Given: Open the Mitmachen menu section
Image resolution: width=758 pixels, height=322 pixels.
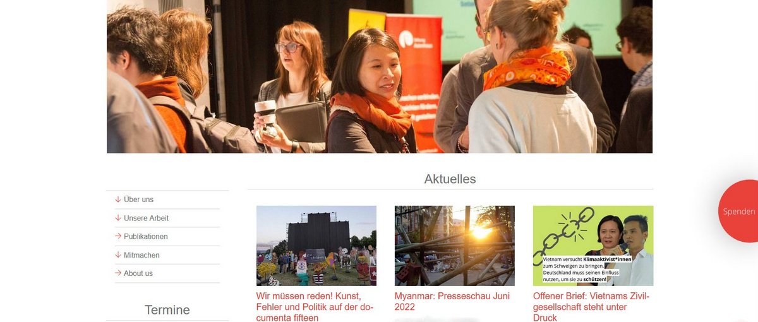Looking at the screenshot, I should click(141, 255).
